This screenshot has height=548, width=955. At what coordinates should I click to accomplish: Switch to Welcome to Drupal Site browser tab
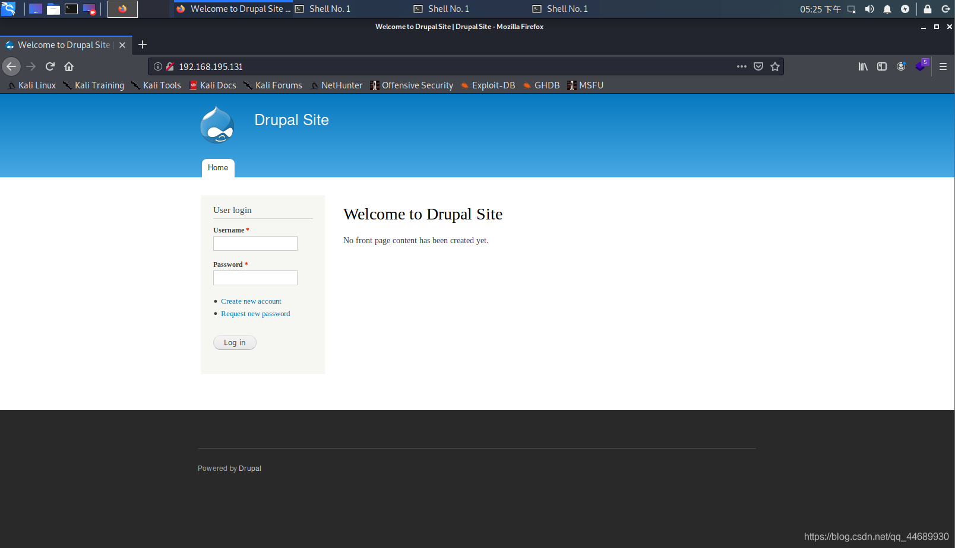[65, 45]
